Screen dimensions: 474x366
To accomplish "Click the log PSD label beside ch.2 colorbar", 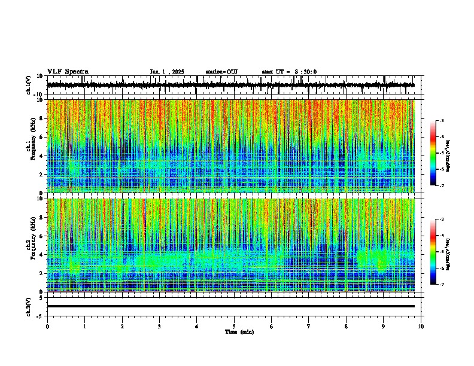I will click(448, 254).
